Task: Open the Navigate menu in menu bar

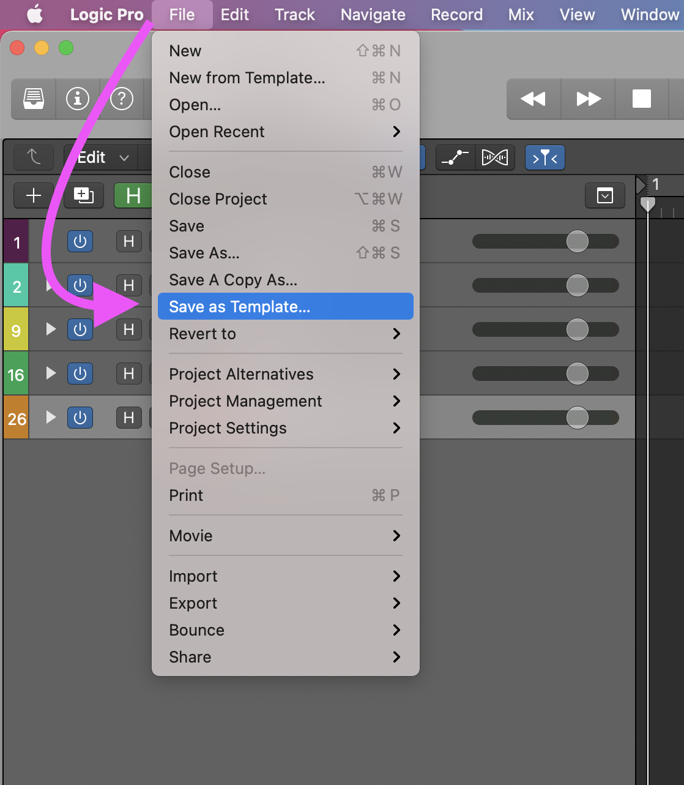Action: click(x=373, y=15)
